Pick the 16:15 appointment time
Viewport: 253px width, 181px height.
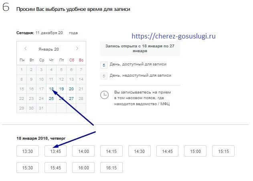pos(111,168)
